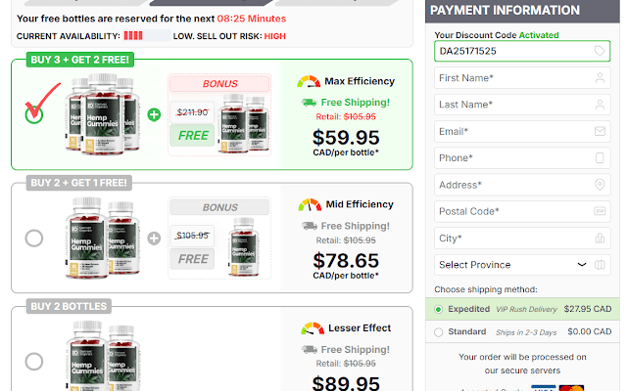Select the Buy 2 + Get 1 Free package
The width and height of the screenshot is (627, 391).
coord(34,238)
